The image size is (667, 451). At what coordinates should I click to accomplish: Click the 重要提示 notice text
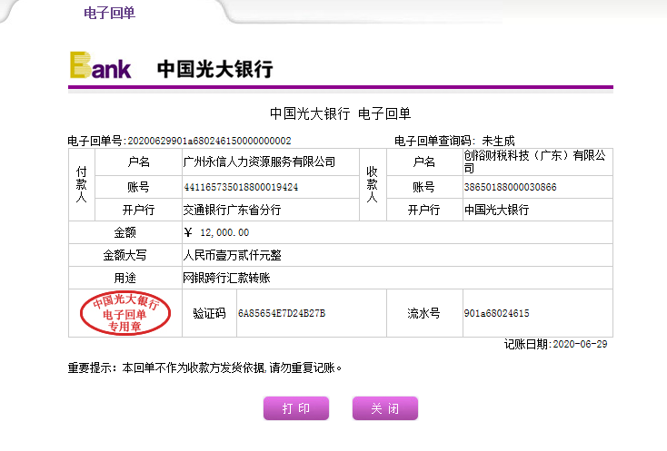204,368
